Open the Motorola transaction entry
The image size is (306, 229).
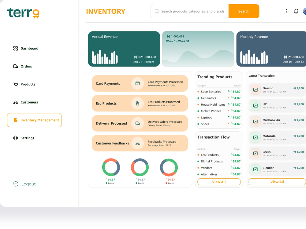pos(277,137)
